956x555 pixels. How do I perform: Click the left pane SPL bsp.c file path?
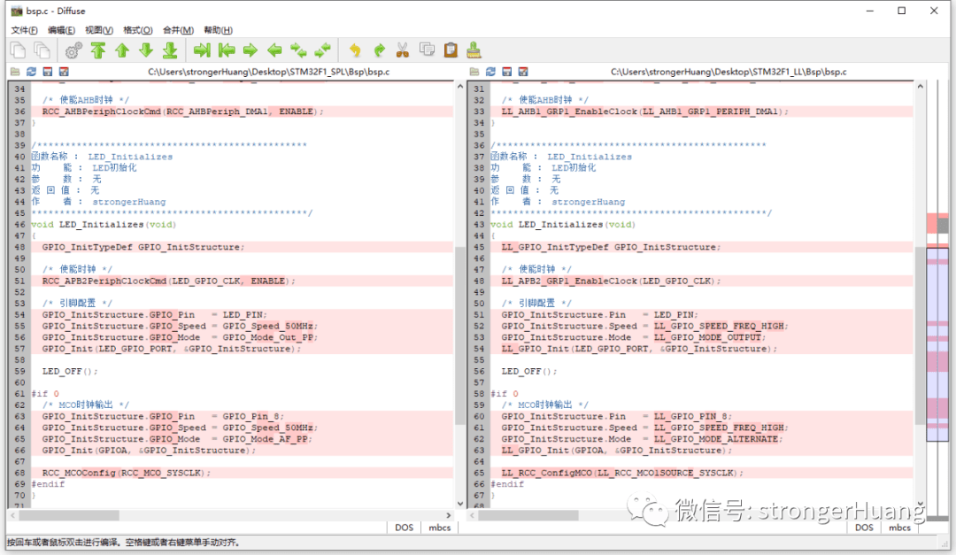(x=269, y=72)
